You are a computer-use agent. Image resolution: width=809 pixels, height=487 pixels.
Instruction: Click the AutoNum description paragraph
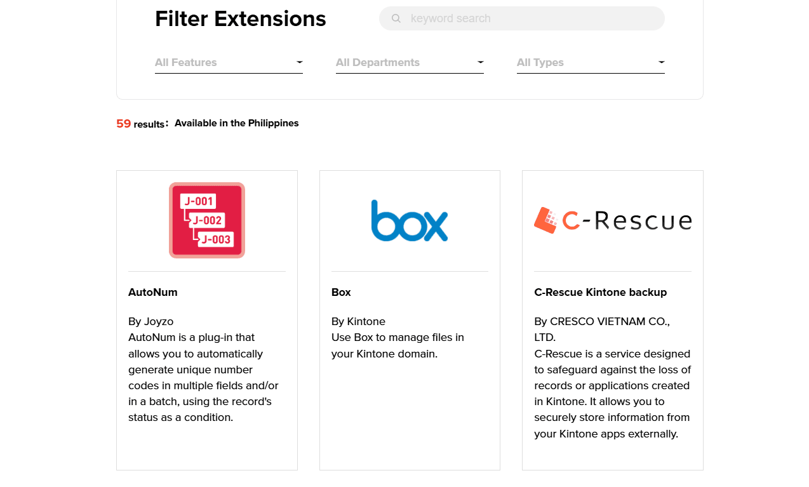204,377
